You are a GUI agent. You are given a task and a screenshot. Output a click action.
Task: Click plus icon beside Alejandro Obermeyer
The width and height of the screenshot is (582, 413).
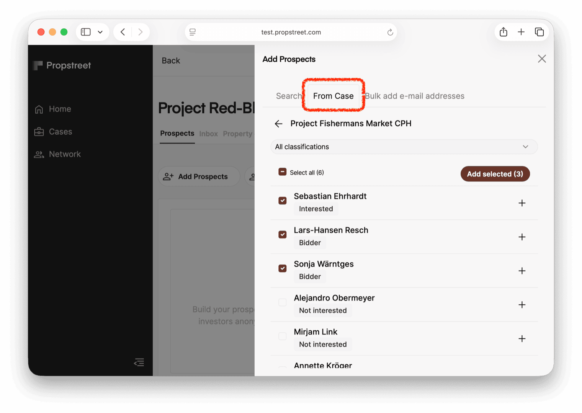522,305
